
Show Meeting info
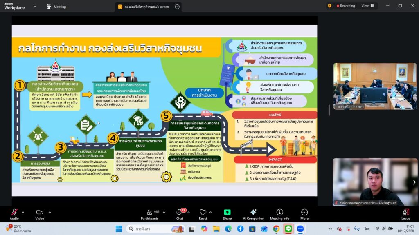pos(279,214)
